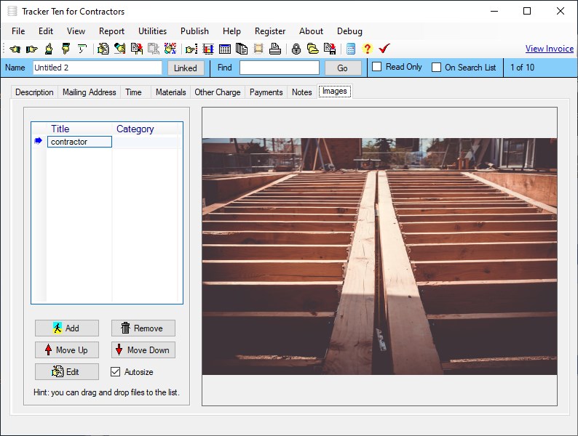Click the right-pointing hand next record icon
Screen dimensions: 578x436
pyautogui.click(x=31, y=49)
